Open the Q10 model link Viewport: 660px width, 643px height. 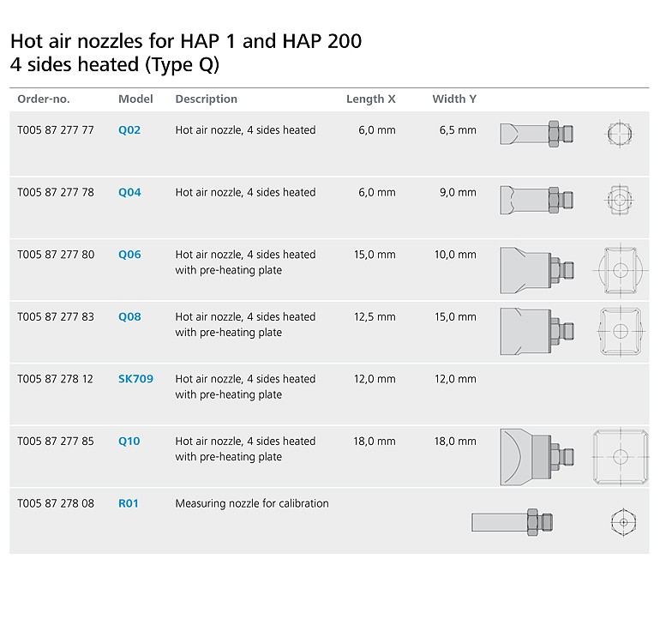(129, 442)
